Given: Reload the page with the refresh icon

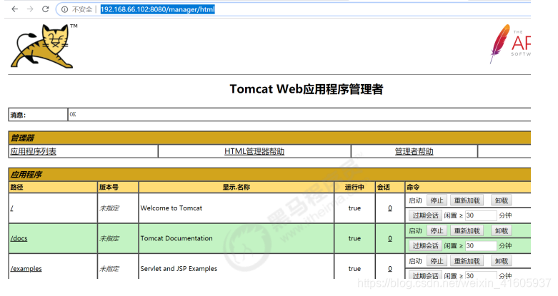Looking at the screenshot, I should [x=45, y=9].
